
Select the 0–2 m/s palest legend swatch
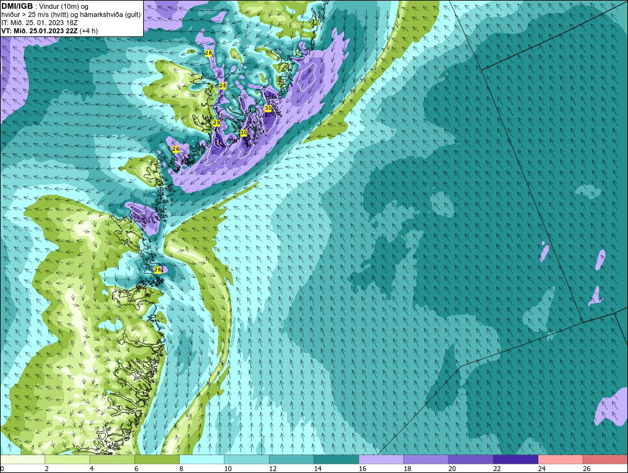pos(23,459)
